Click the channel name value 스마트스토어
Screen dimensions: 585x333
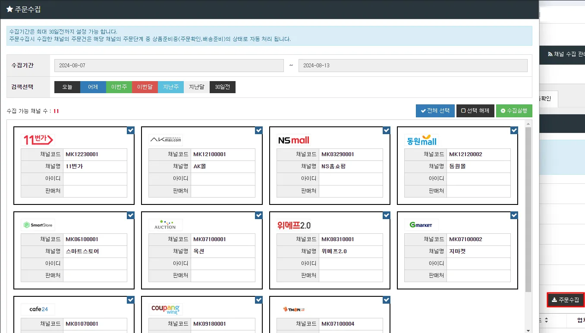click(x=82, y=251)
